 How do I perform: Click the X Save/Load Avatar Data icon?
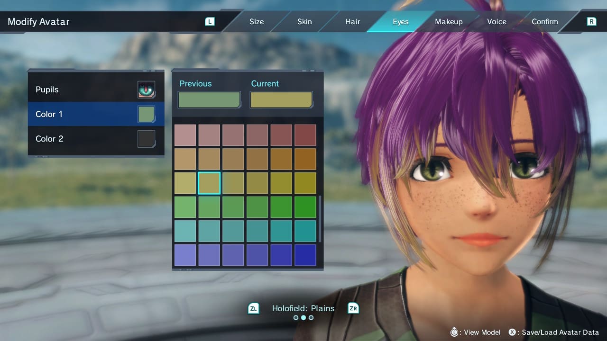tap(513, 332)
